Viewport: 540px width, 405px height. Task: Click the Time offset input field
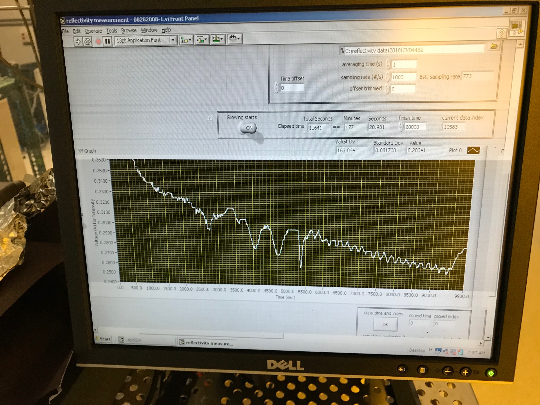pos(292,88)
